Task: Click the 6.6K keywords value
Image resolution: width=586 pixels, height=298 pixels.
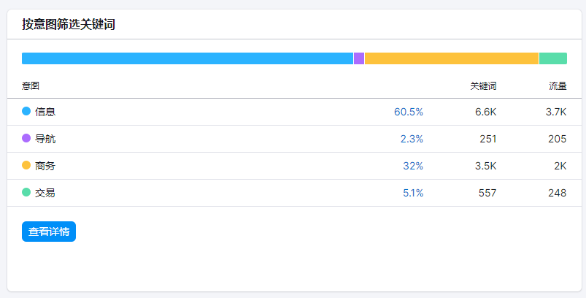Action: click(x=485, y=112)
